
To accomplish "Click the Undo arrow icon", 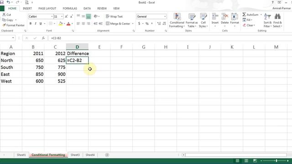I will (8, 2).
